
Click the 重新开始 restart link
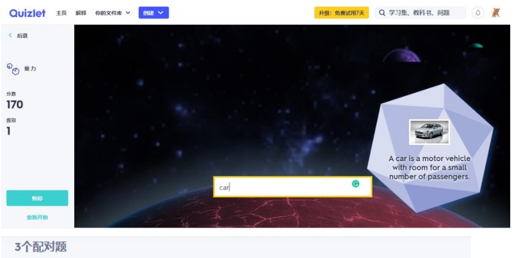(37, 217)
